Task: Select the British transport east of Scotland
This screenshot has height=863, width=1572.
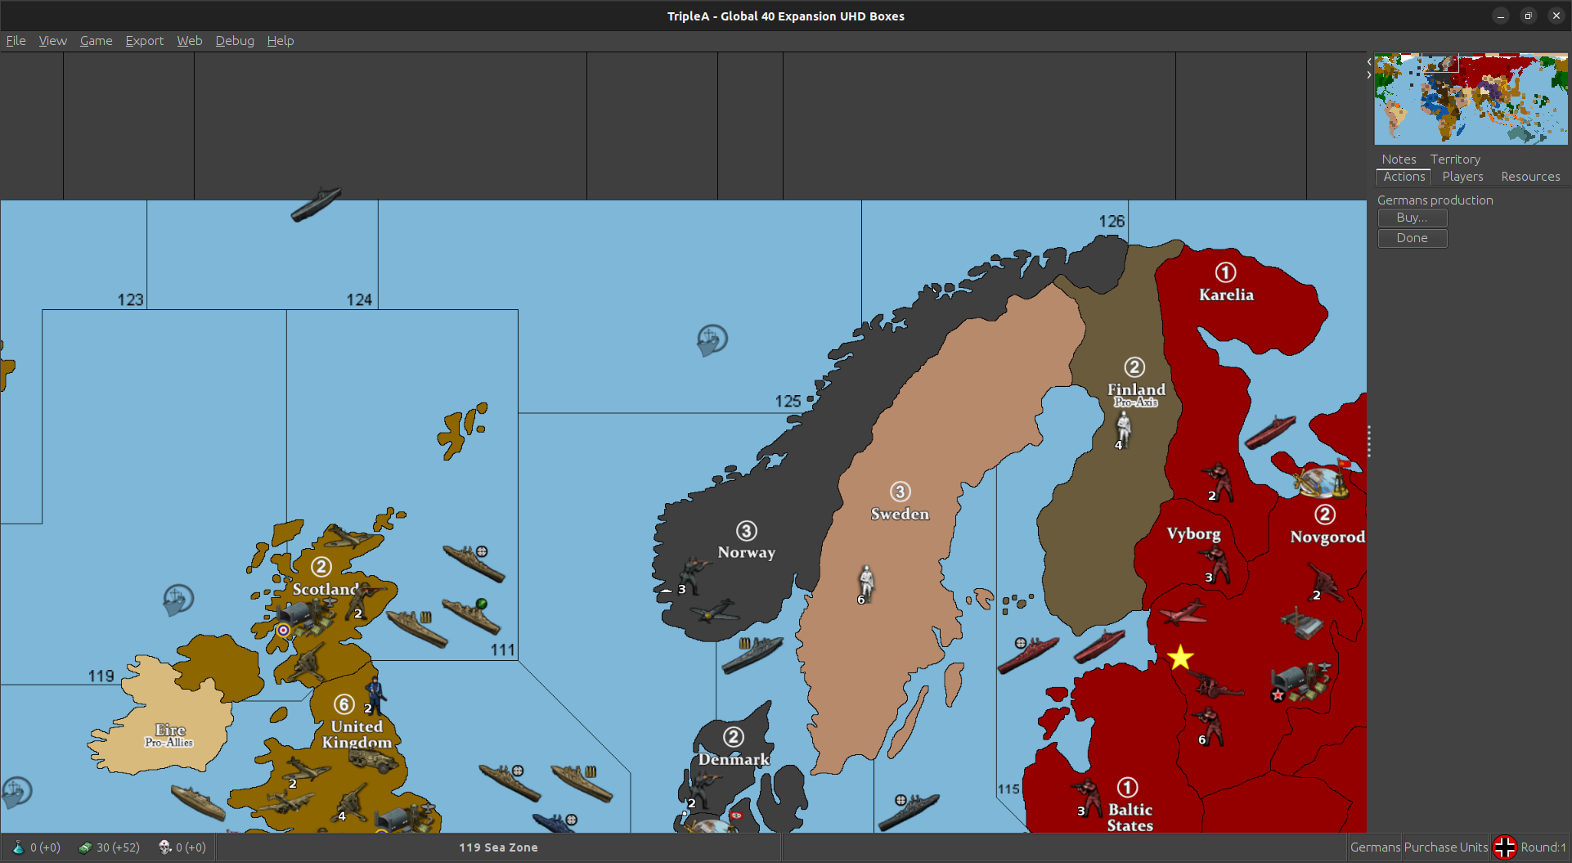Action: [x=416, y=628]
